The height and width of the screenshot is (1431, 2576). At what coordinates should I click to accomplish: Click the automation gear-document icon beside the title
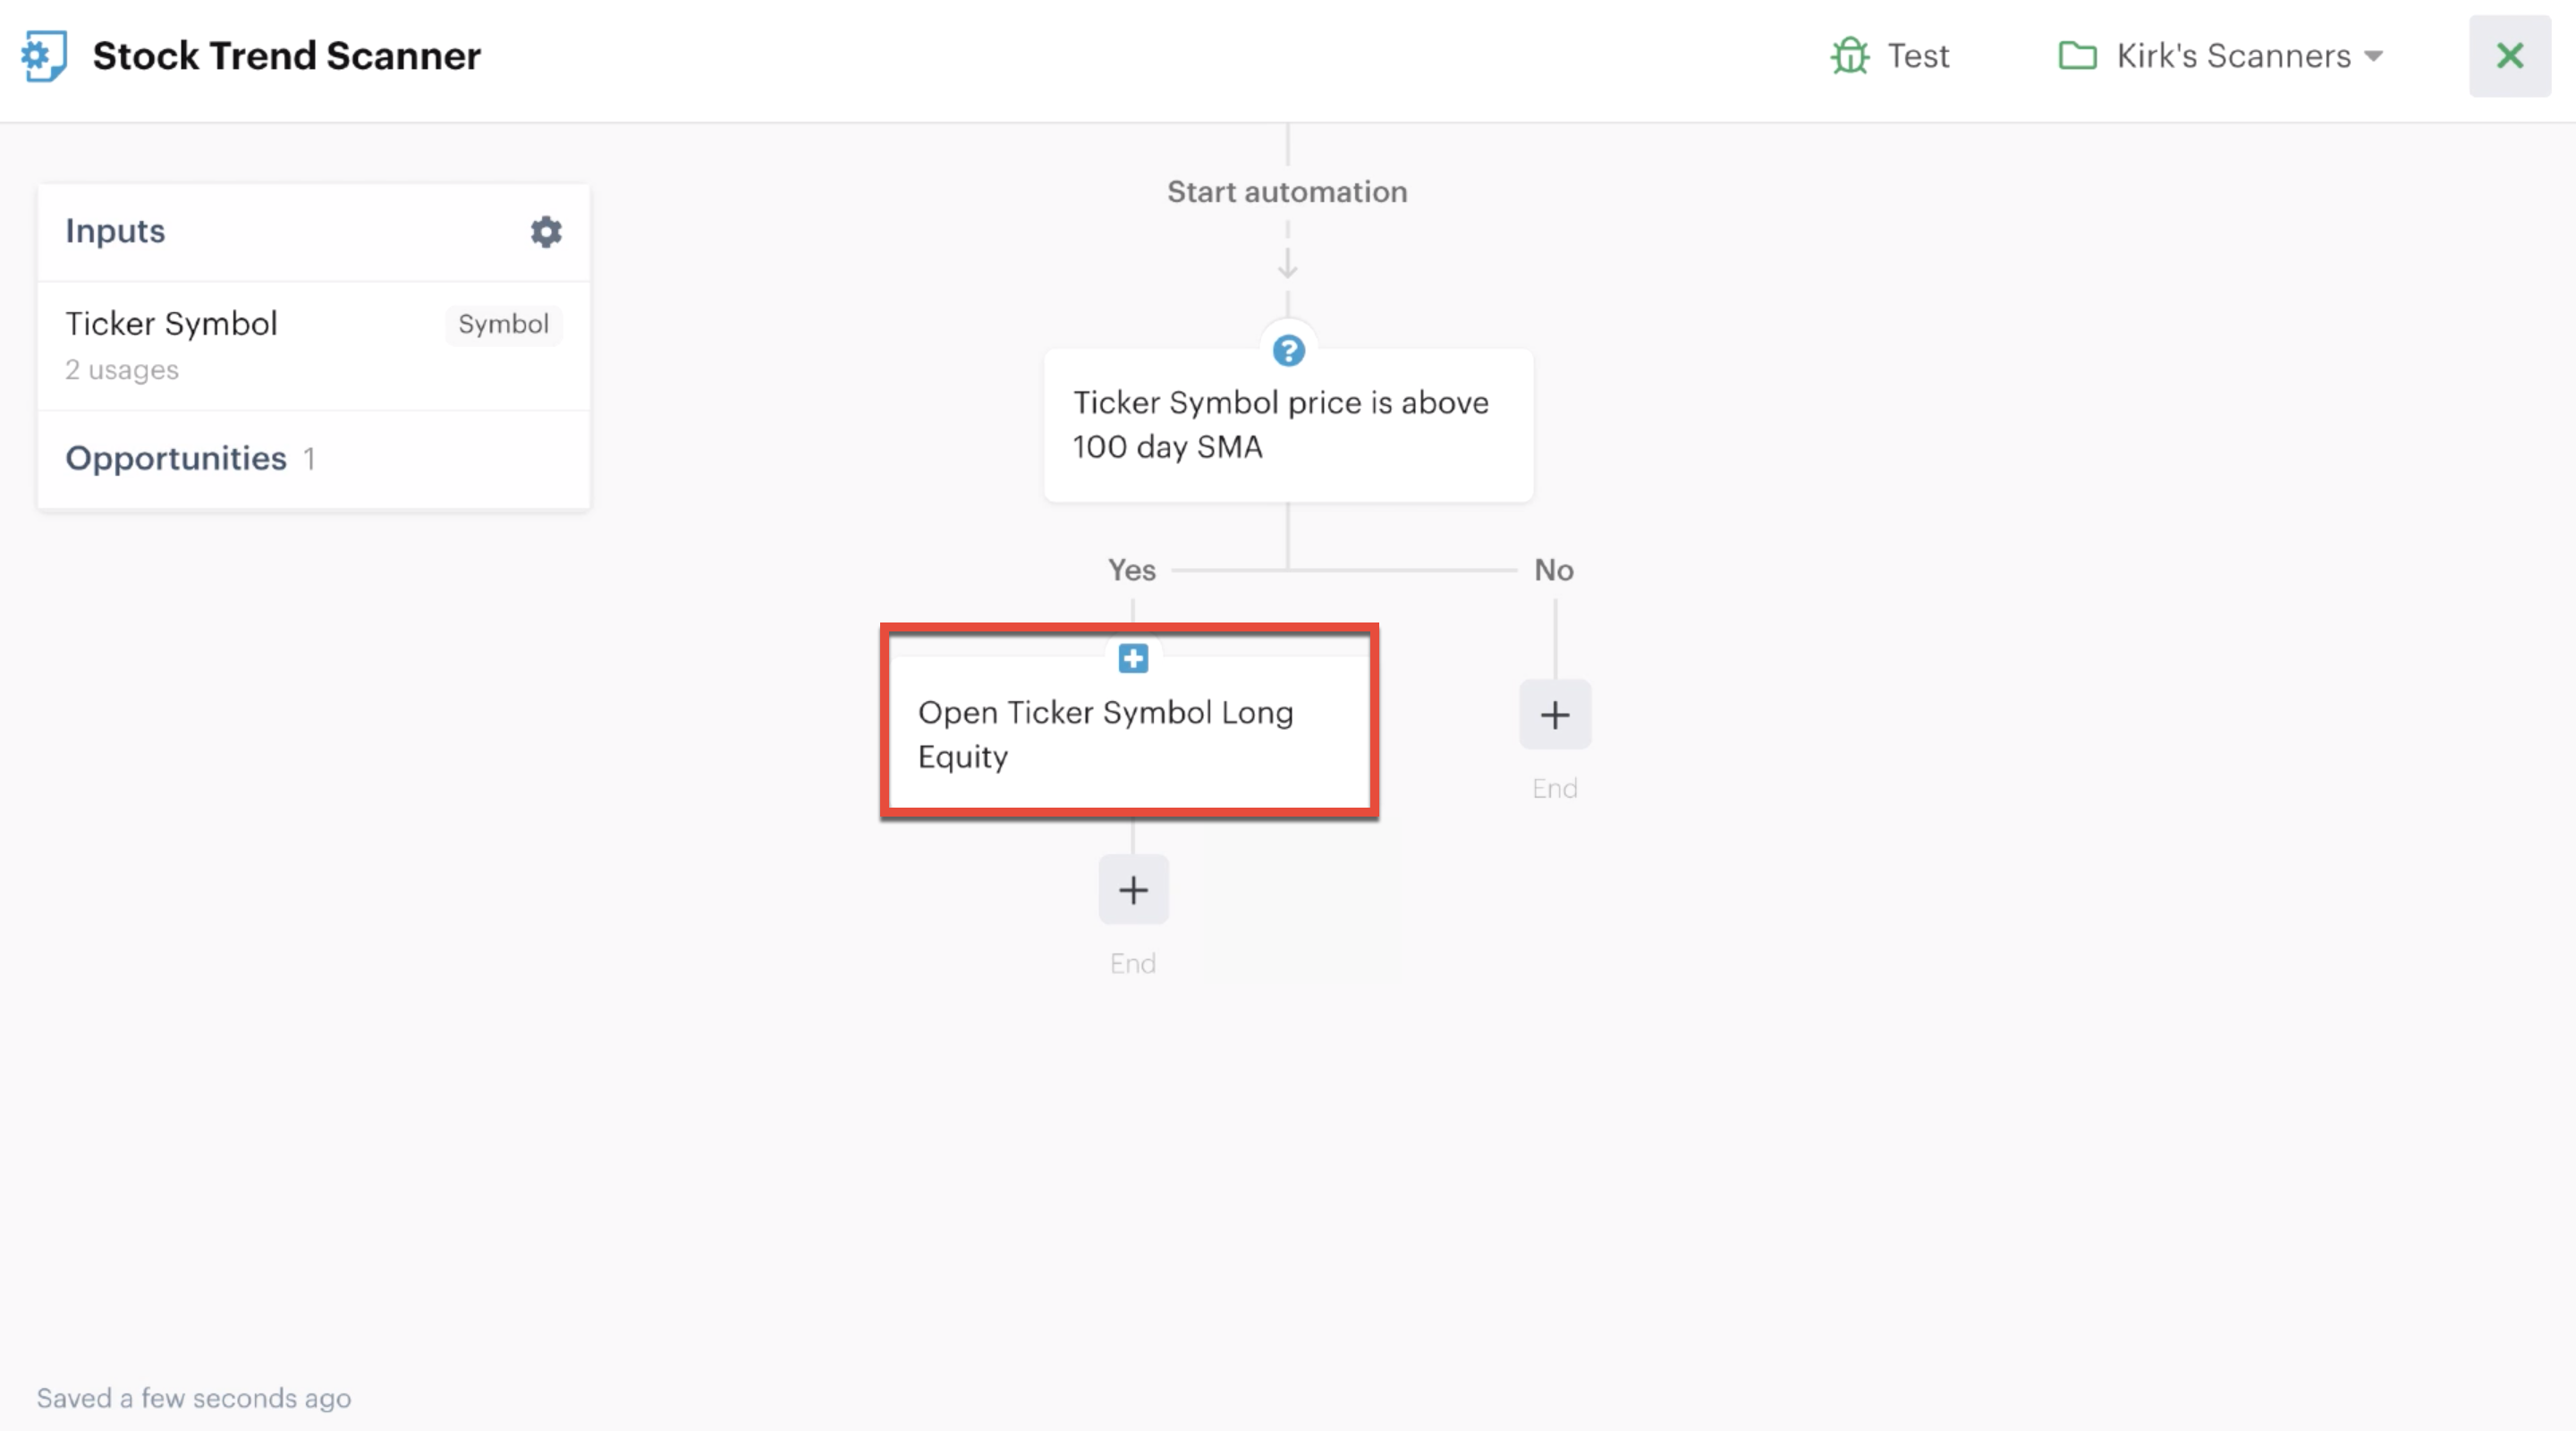[x=44, y=56]
